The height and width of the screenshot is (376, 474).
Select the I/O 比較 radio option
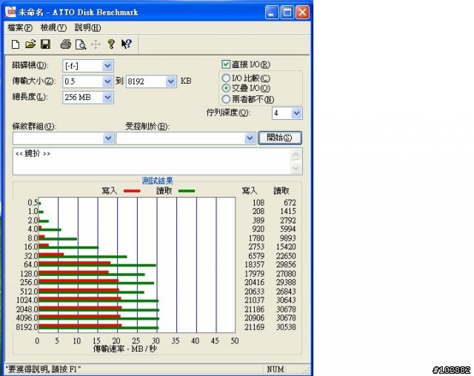click(226, 78)
